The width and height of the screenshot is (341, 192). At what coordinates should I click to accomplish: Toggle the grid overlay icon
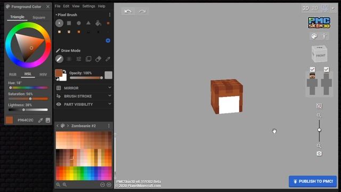[319, 106]
